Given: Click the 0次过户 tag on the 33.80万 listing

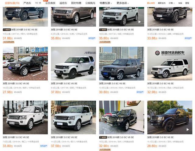Looking at the screenshot, I should pyautogui.click(x=44, y=146).
